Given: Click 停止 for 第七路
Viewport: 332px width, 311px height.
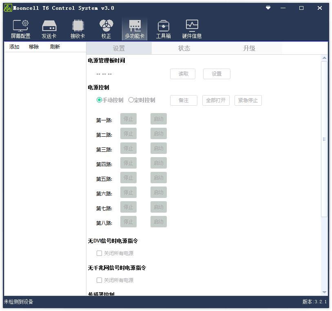Looking at the screenshot, I should (128, 207).
